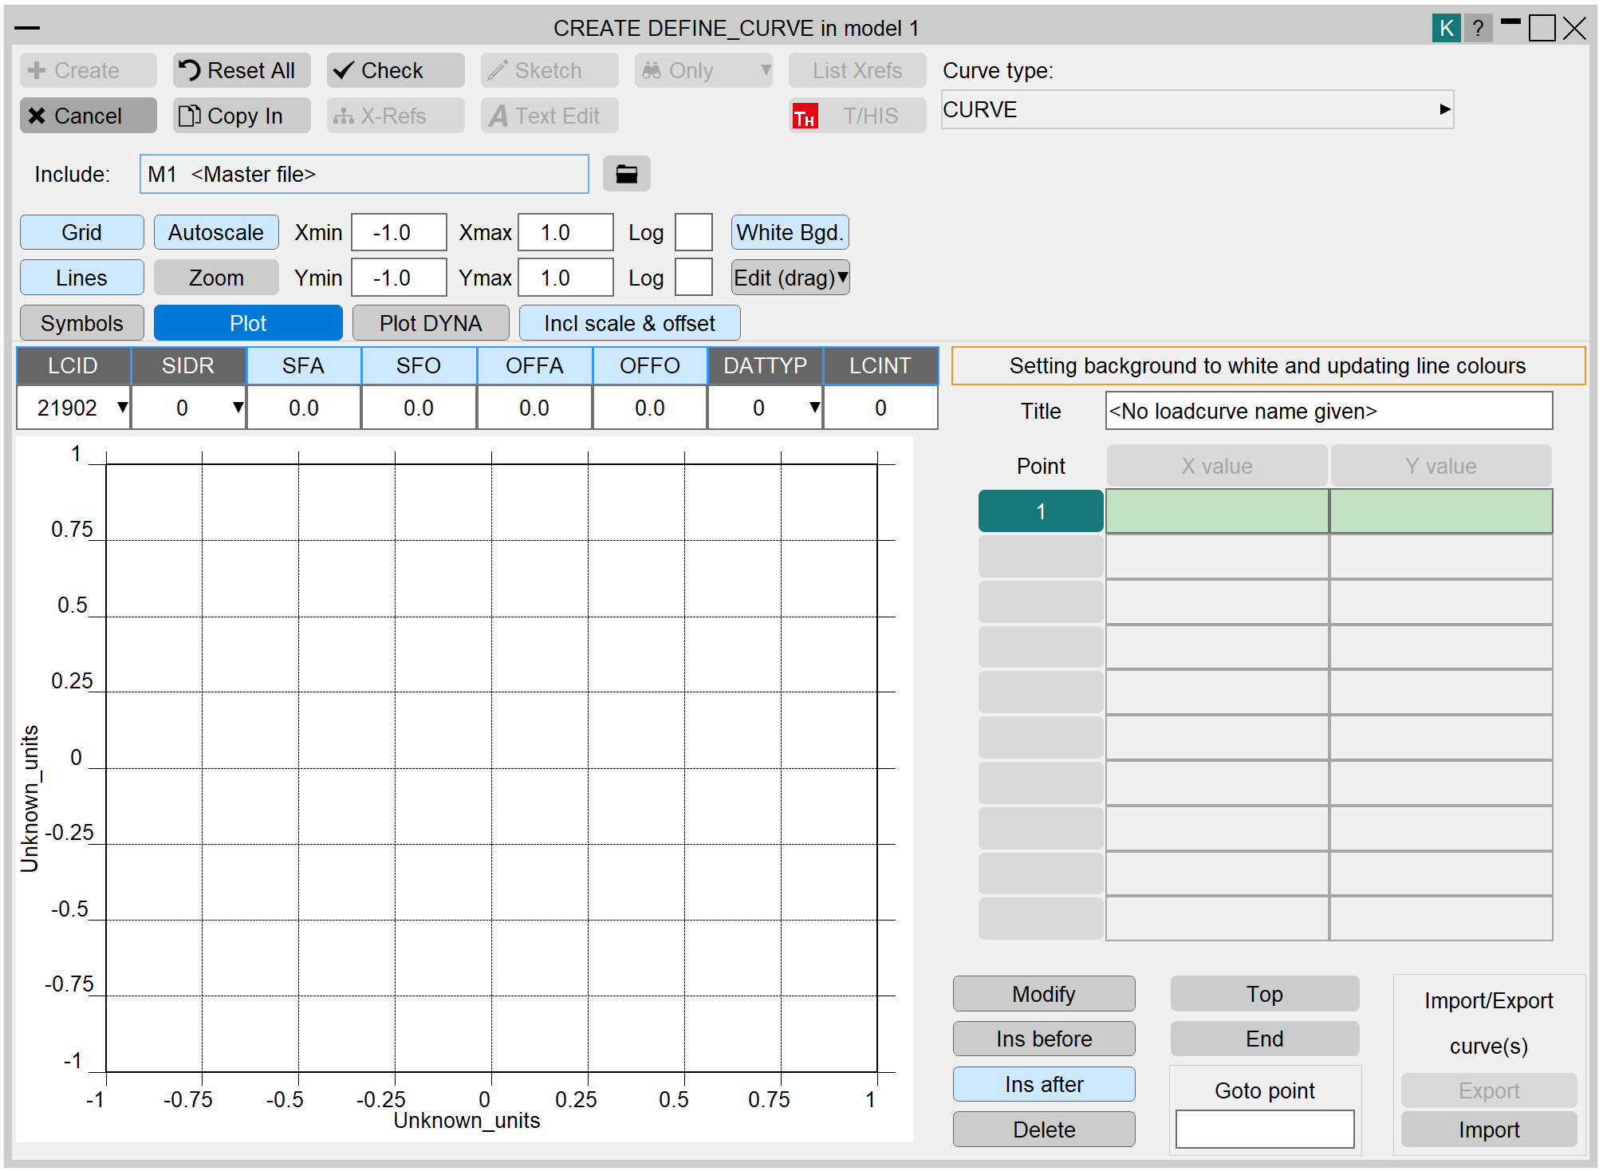Click the red T/HIS icon
The height and width of the screenshot is (1171, 1599).
click(805, 116)
